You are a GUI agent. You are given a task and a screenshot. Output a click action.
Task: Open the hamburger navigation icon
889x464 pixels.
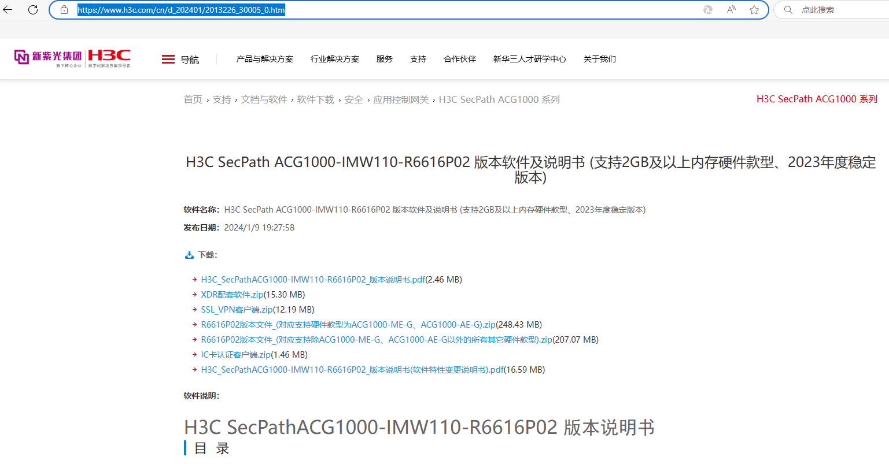(168, 60)
